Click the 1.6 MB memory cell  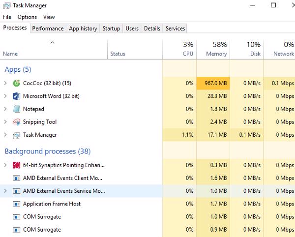pyautogui.click(x=213, y=178)
